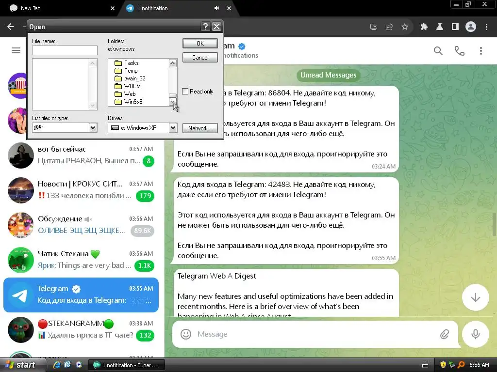The image size is (497, 372).
Task: Search in the Telegram chat
Action: pos(438,50)
